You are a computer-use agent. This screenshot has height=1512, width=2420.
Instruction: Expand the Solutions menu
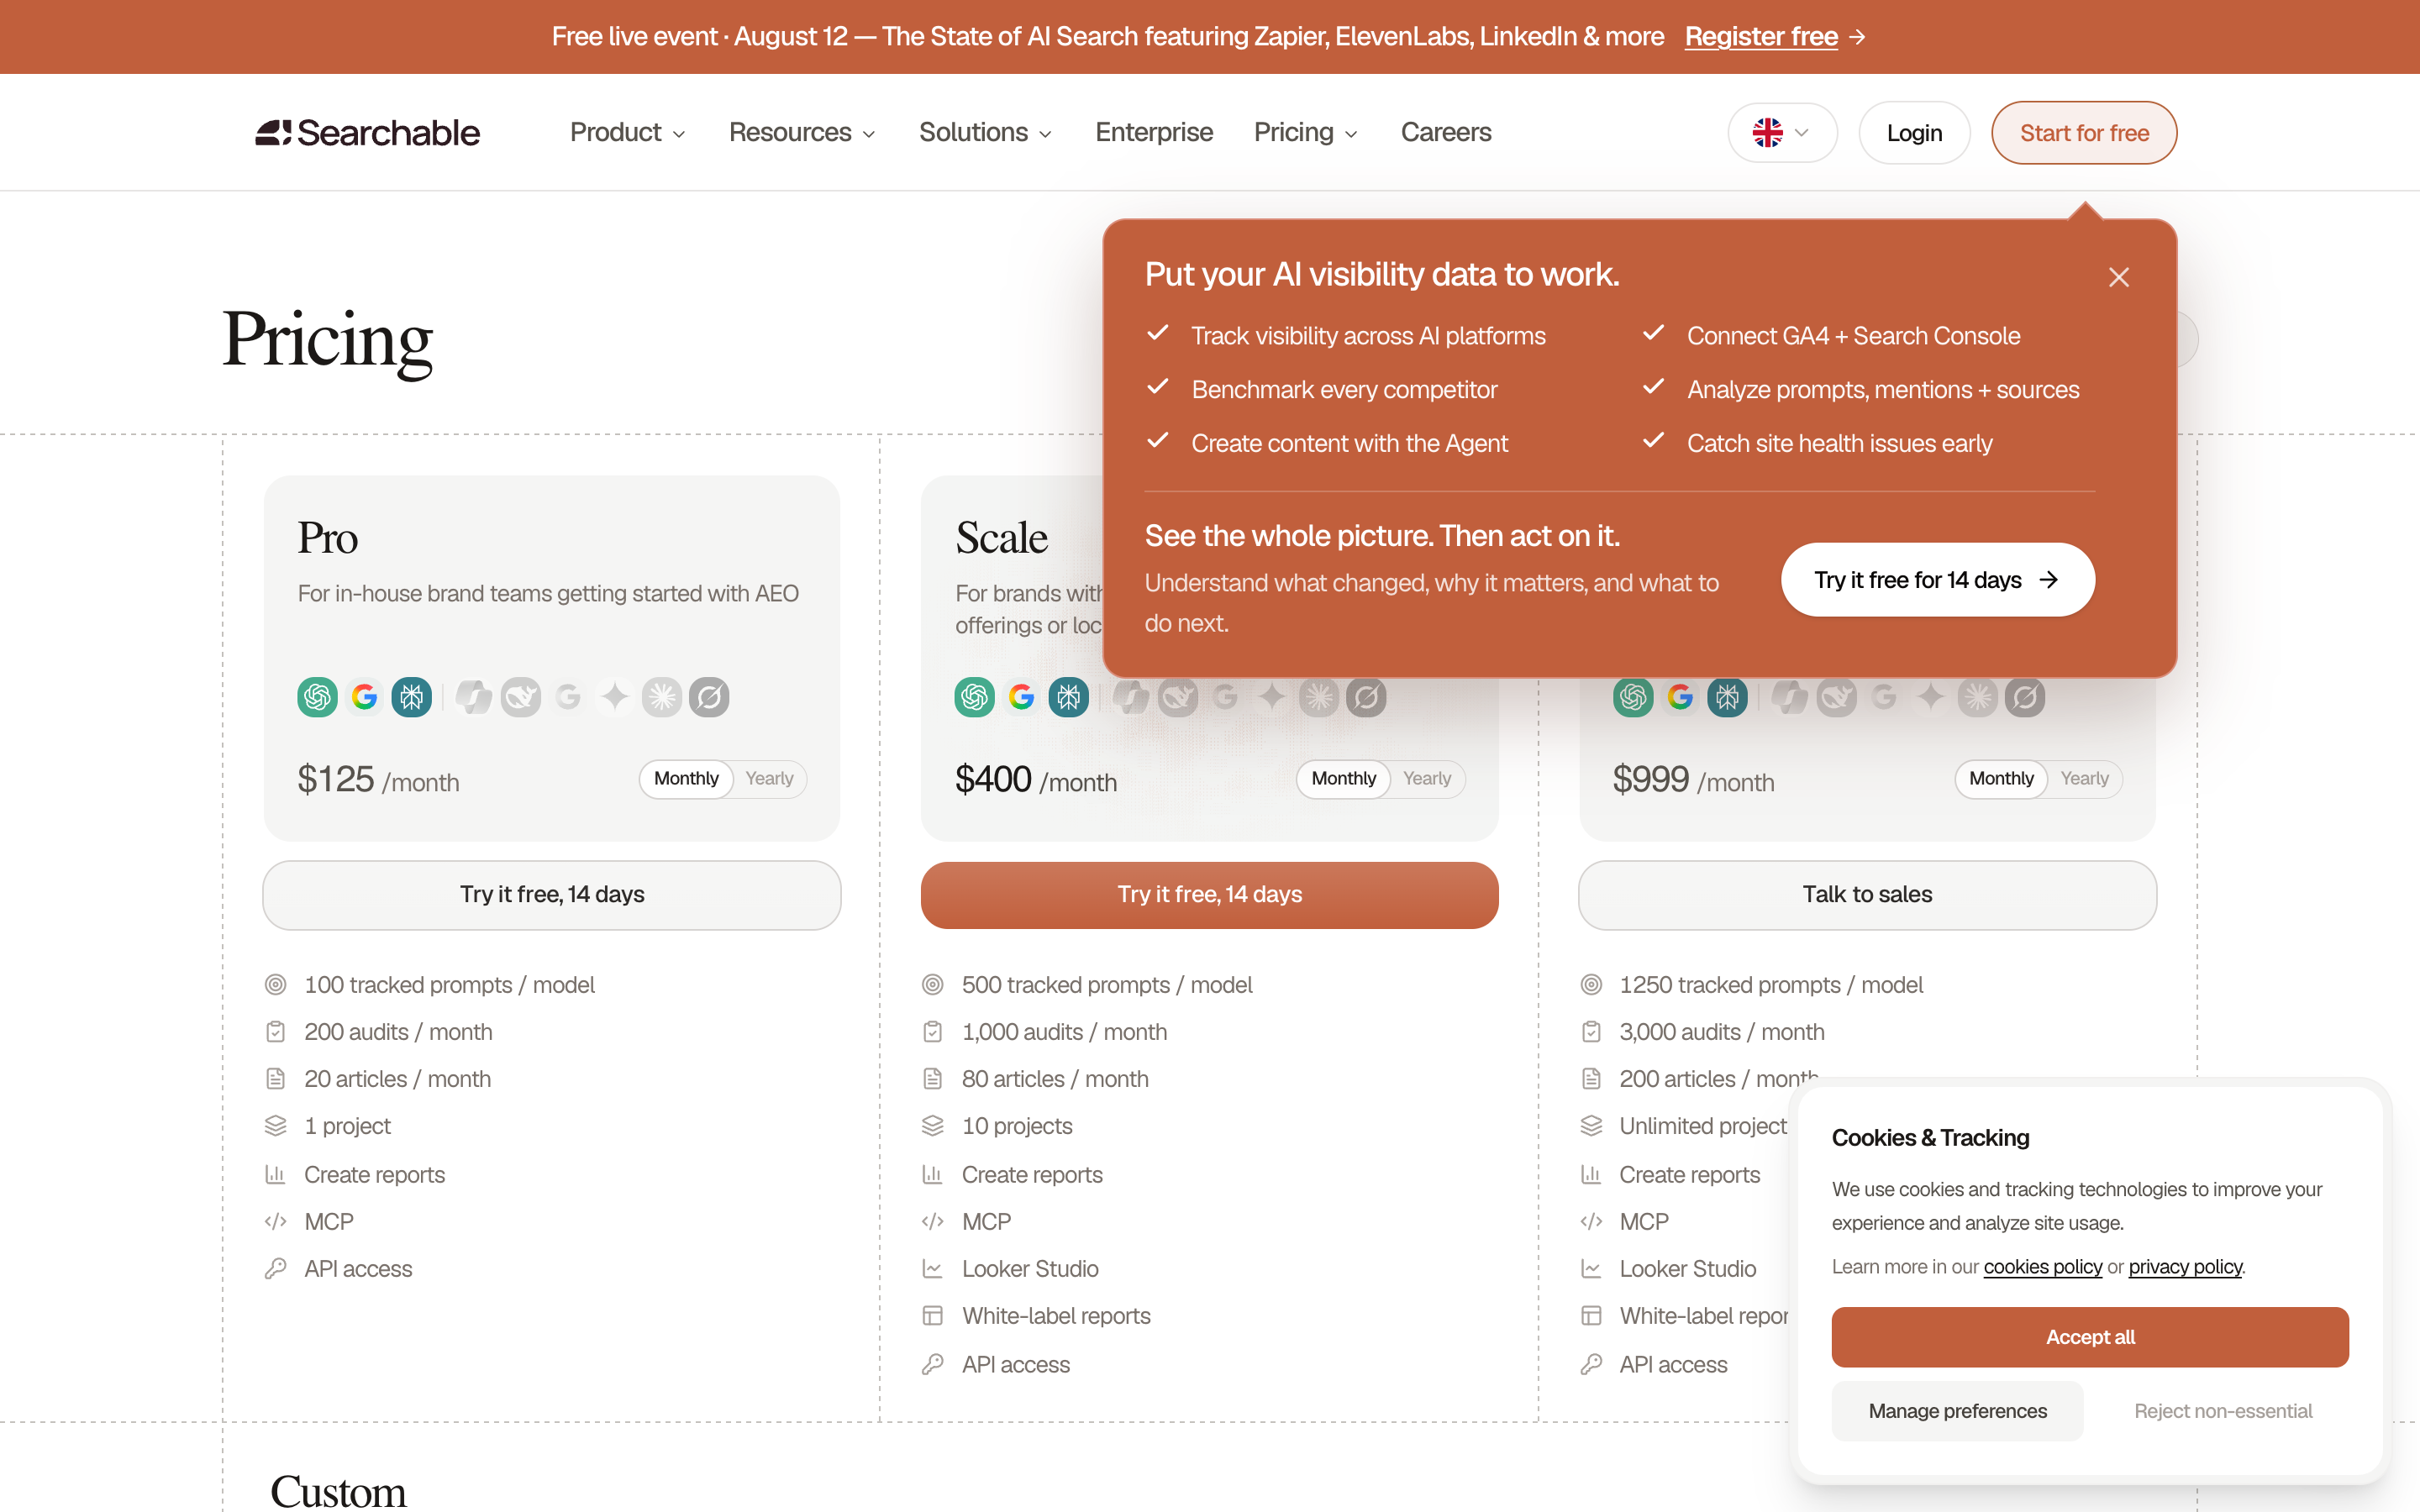(x=986, y=133)
